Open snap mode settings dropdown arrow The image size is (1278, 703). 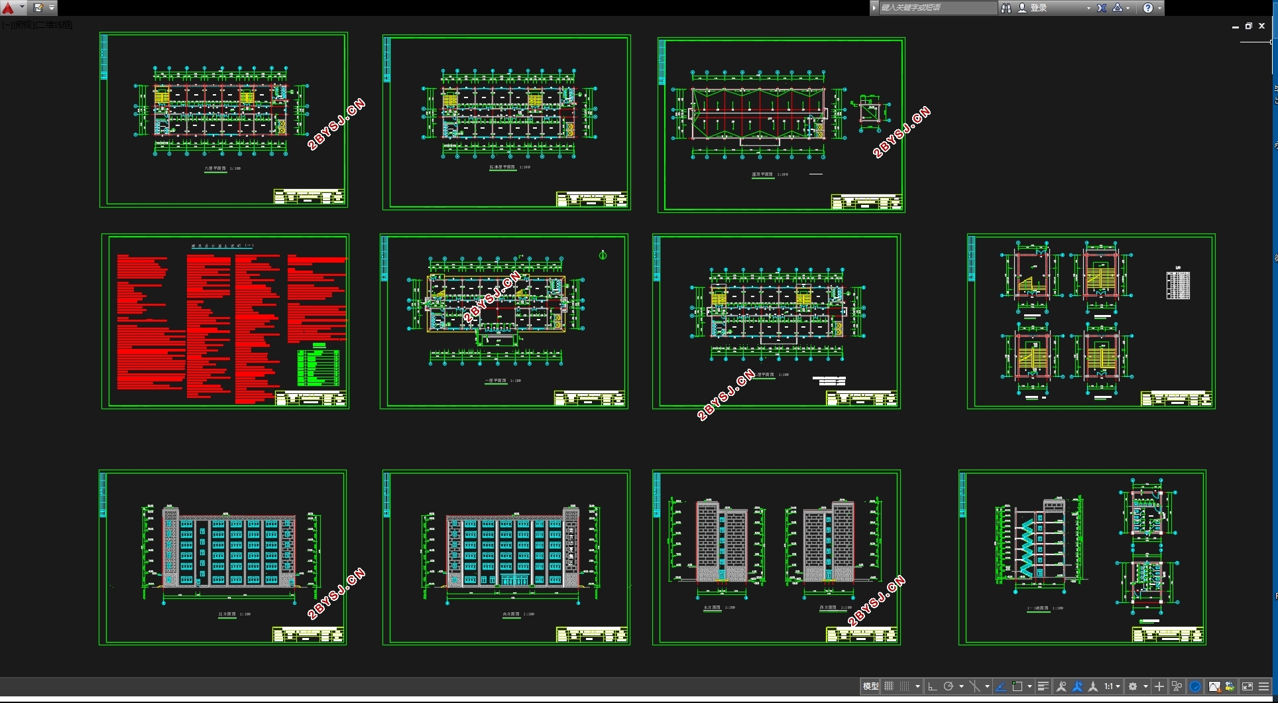tap(917, 686)
